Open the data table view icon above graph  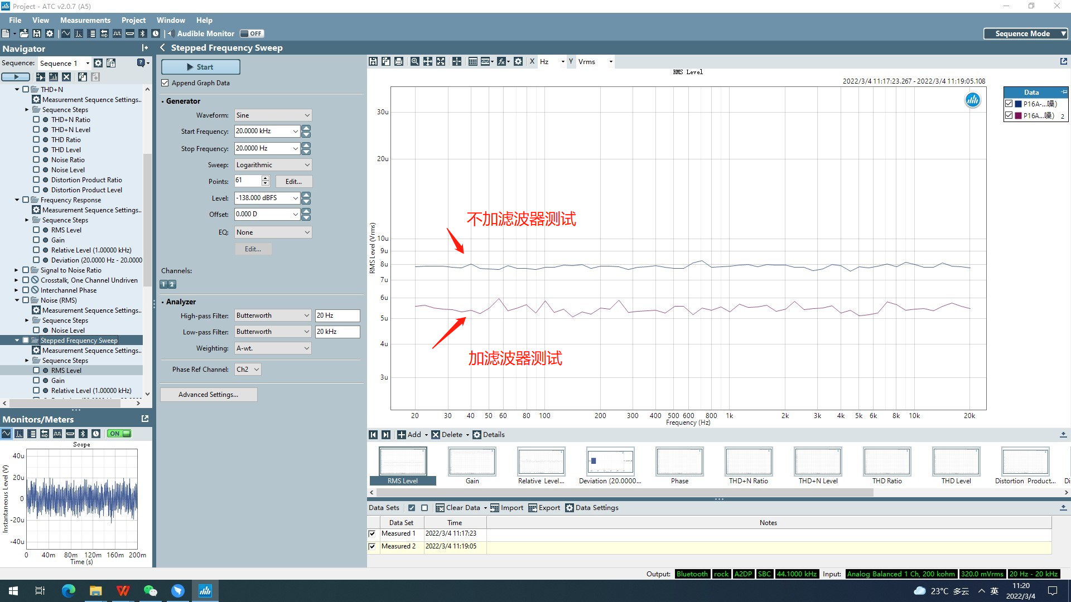coord(472,61)
